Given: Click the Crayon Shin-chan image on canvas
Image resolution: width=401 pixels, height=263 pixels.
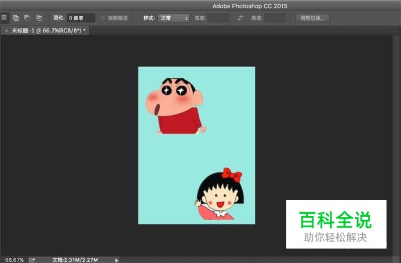Looking at the screenshot, I should point(176,106).
